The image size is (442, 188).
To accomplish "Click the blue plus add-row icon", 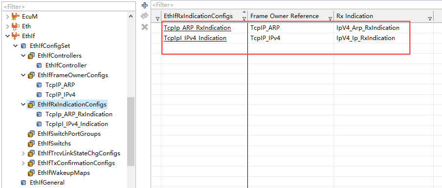I will pyautogui.click(x=145, y=5).
